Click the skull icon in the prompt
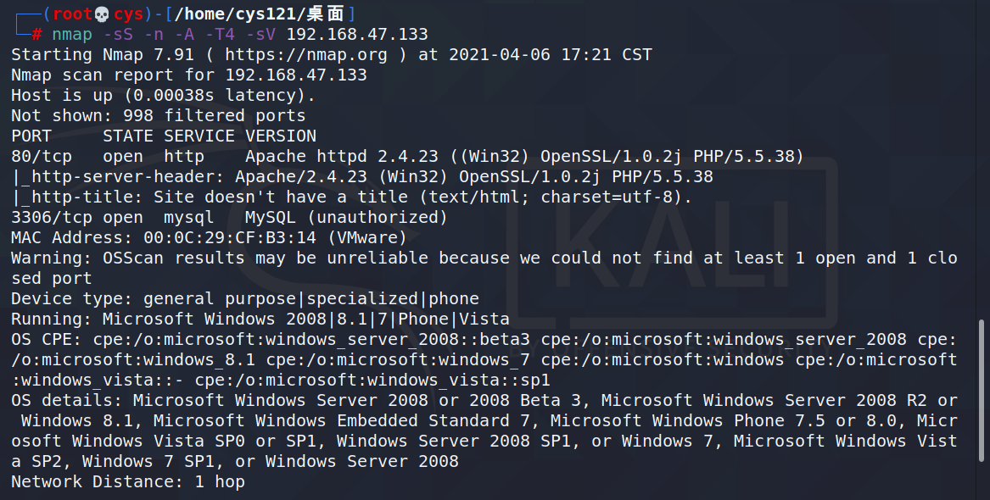Image resolution: width=990 pixels, height=500 pixels. pyautogui.click(x=103, y=14)
